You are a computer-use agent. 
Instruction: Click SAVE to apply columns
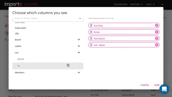click(157, 85)
